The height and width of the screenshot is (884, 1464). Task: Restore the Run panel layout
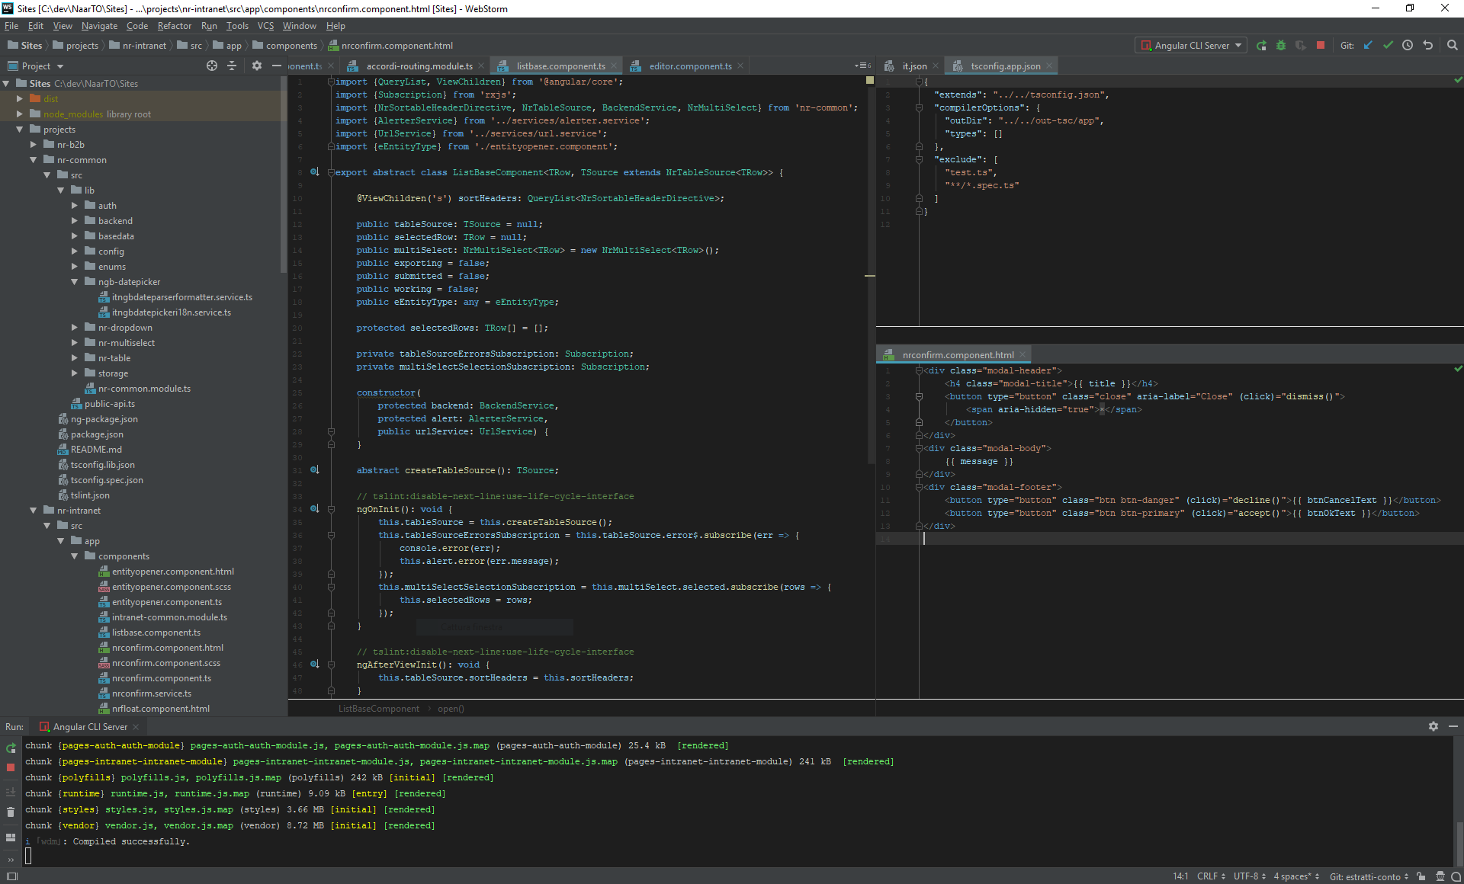point(11,838)
